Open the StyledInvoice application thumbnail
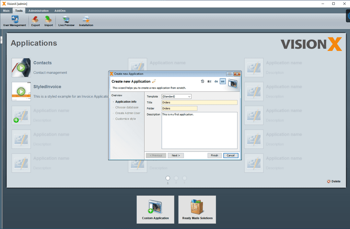 (x=21, y=91)
